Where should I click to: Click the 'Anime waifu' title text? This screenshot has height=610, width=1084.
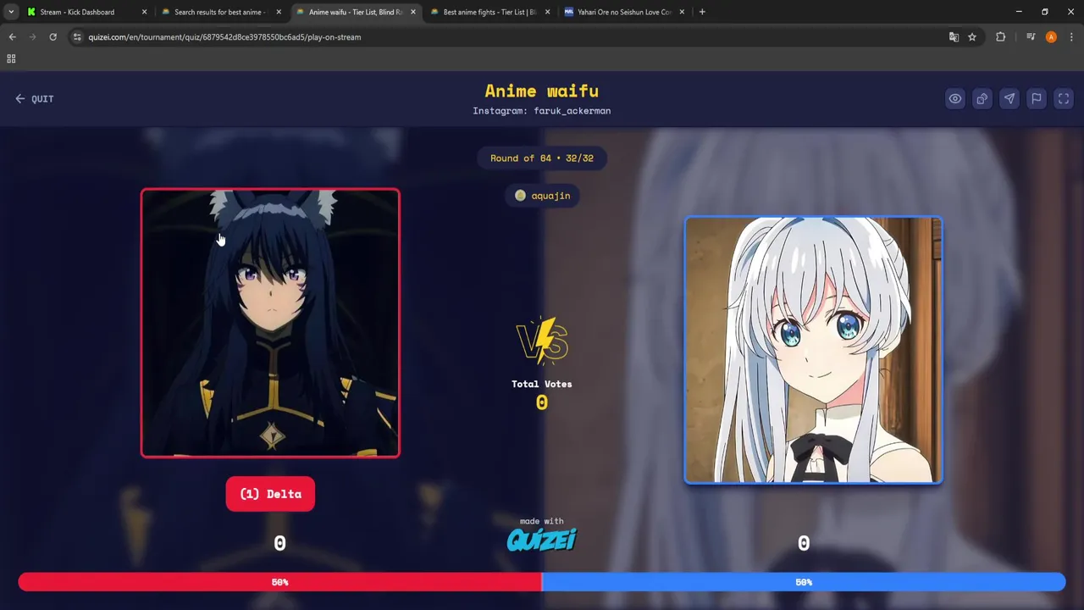(542, 91)
